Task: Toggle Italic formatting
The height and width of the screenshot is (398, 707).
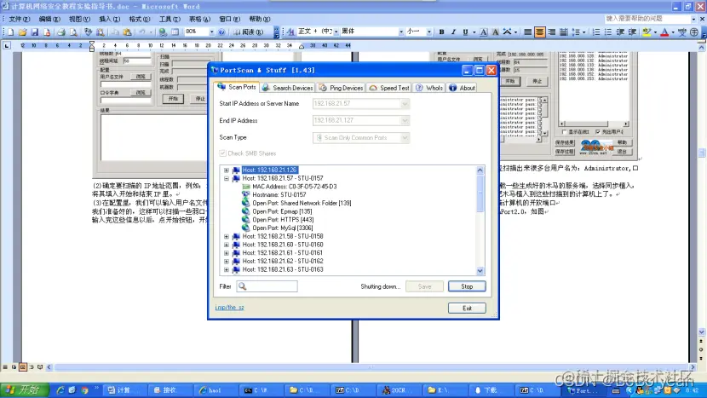Action: click(x=453, y=32)
